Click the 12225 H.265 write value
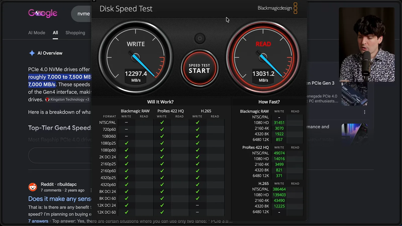The height and width of the screenshot is (226, 402). (279, 206)
